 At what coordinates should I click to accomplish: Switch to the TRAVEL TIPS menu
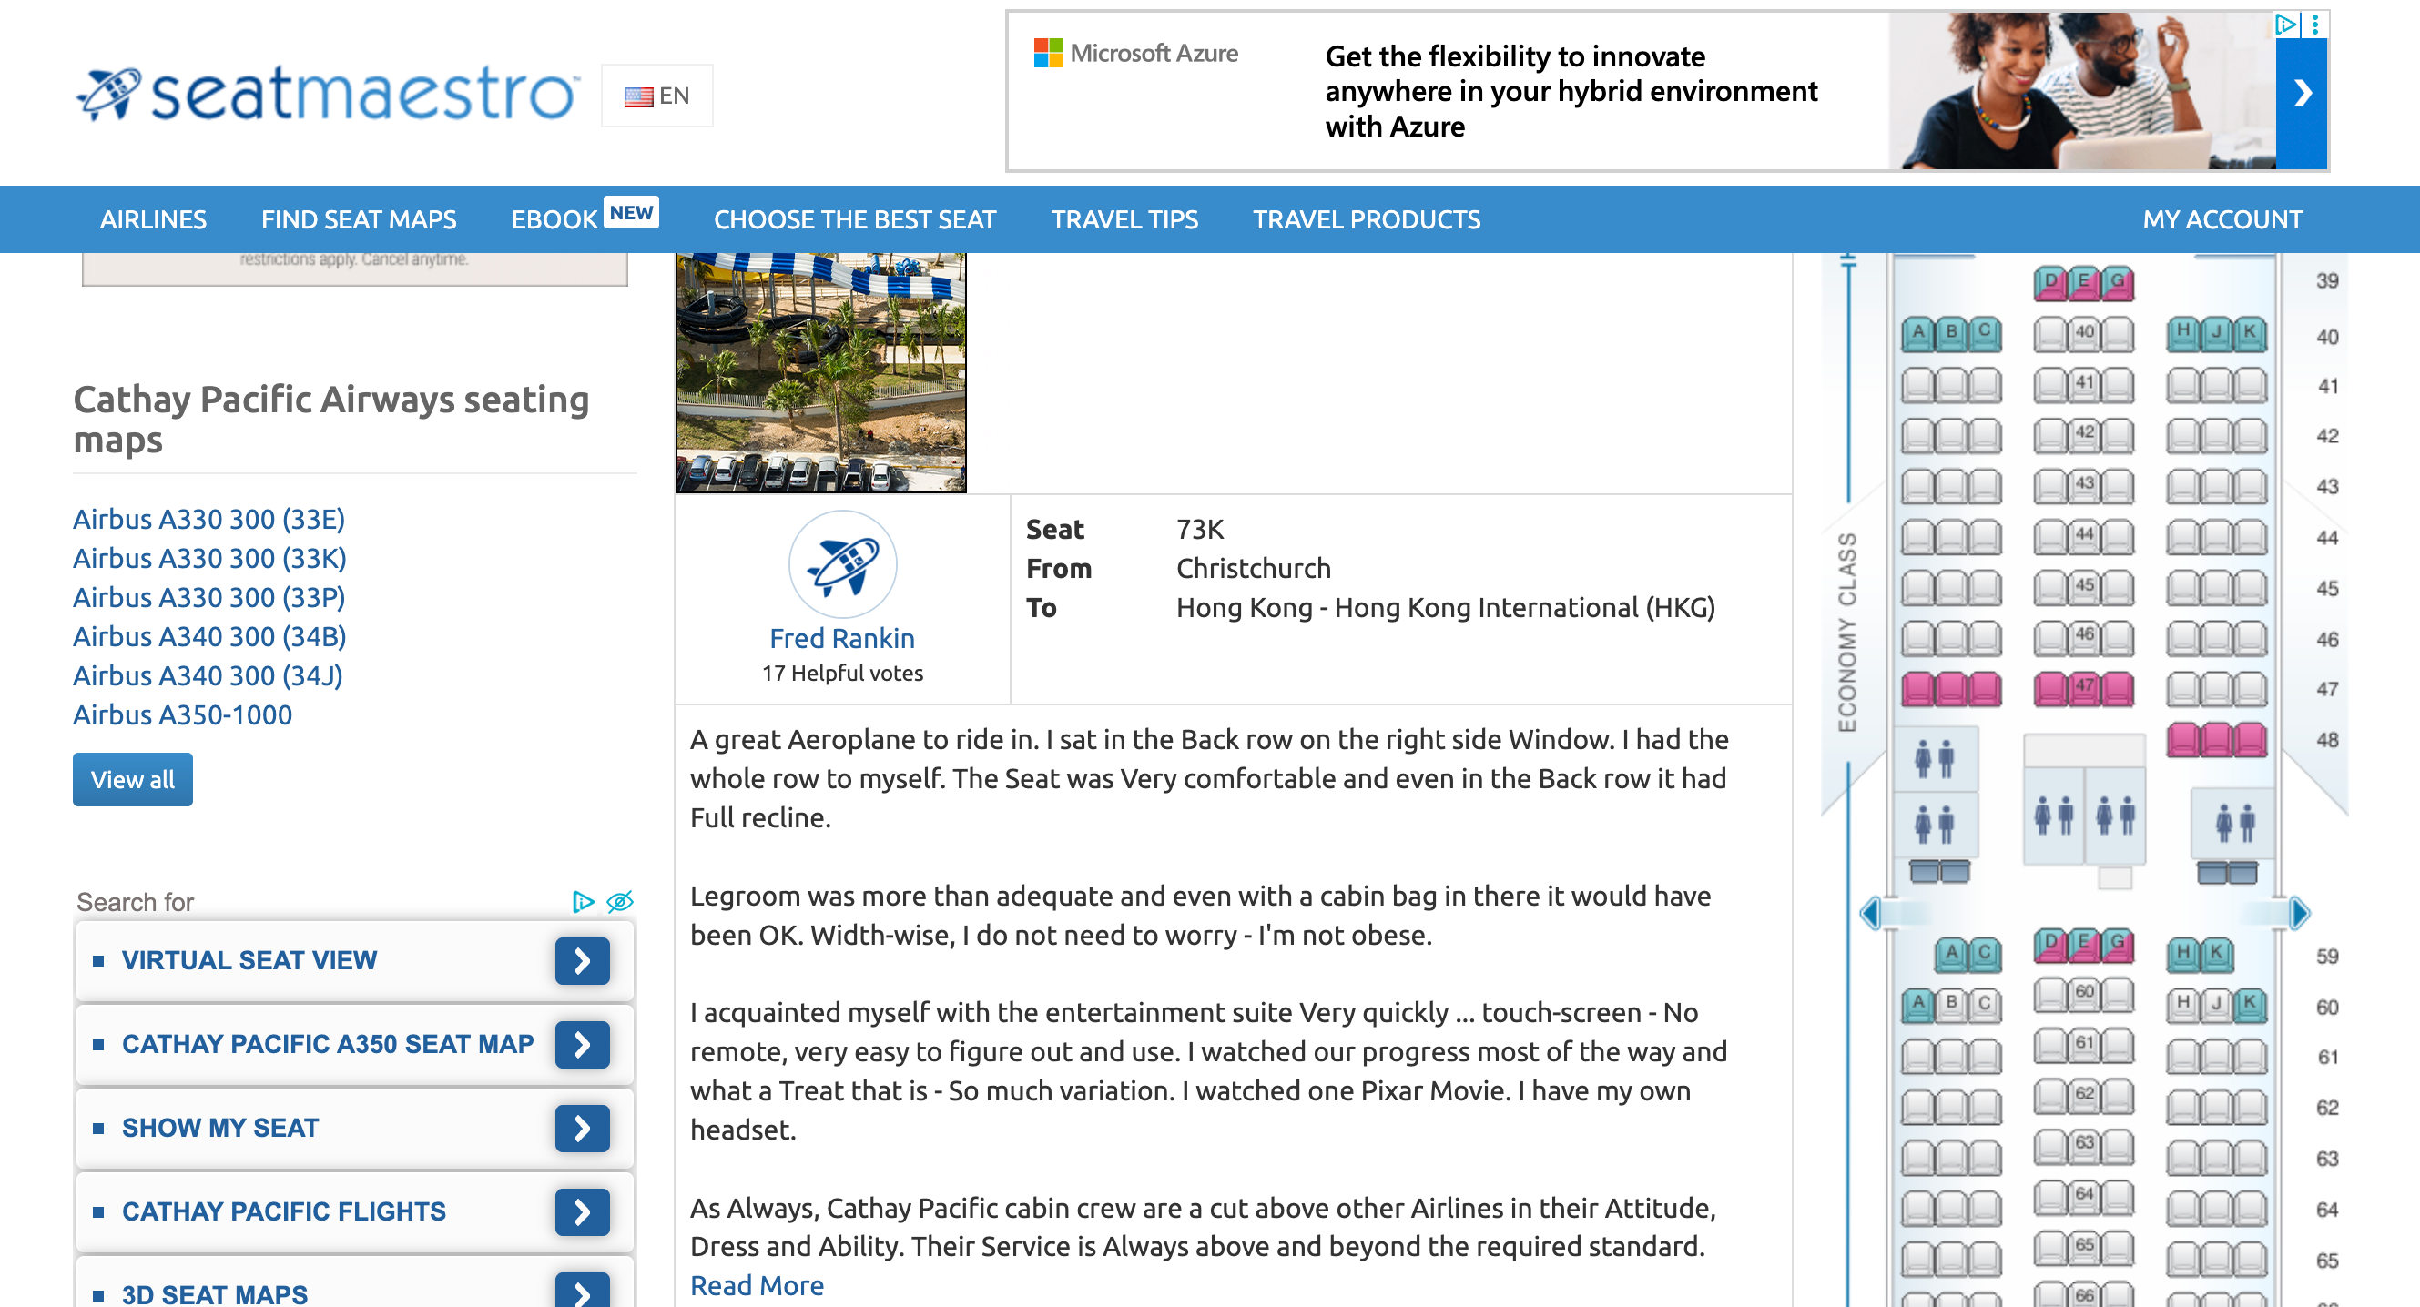1124,218
